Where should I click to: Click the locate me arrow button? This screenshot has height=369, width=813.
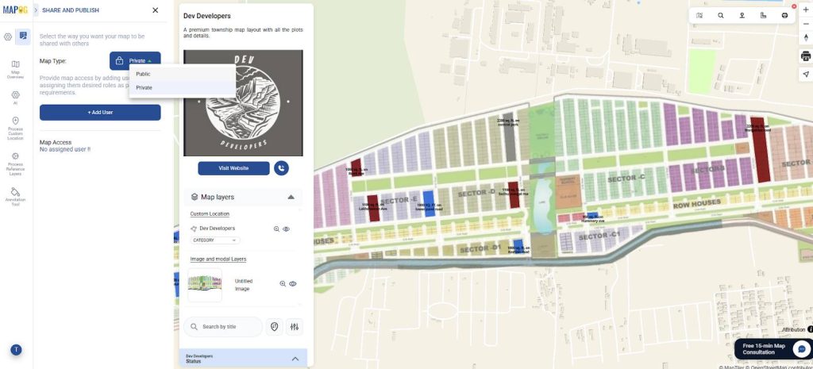pos(806,74)
